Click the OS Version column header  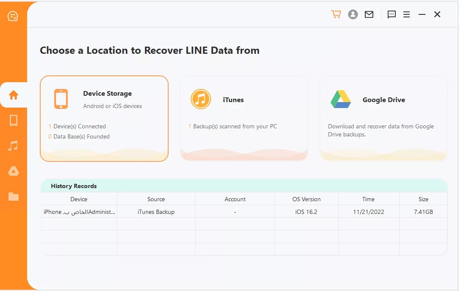(x=307, y=199)
